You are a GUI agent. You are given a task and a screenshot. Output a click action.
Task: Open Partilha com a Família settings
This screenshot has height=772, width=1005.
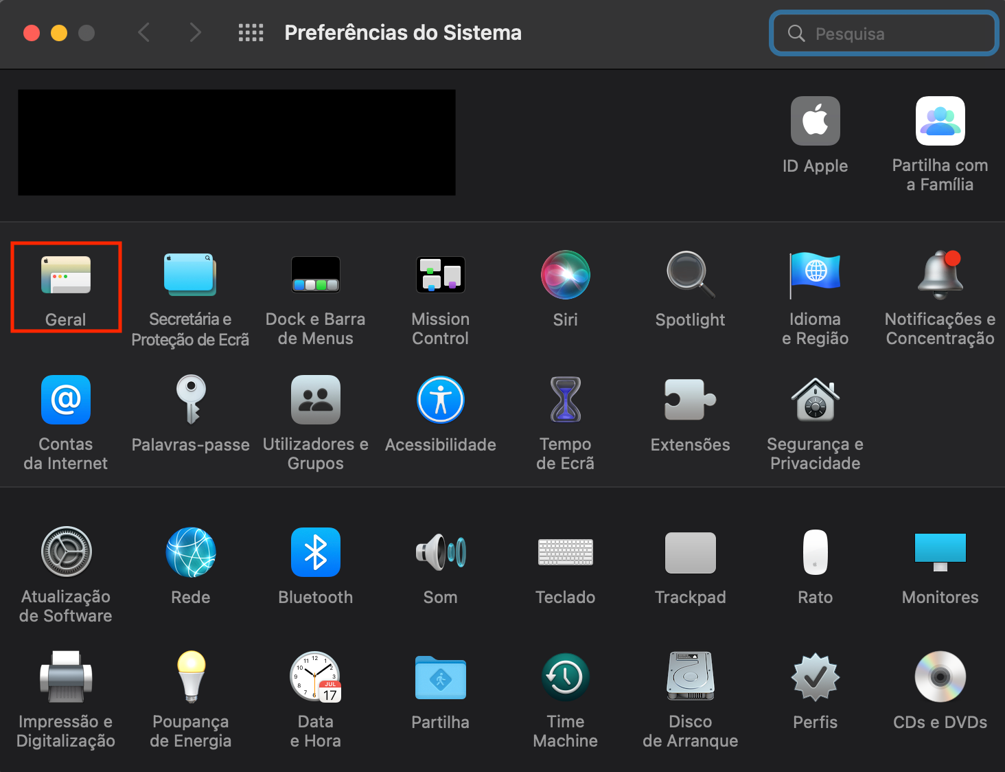(x=940, y=122)
